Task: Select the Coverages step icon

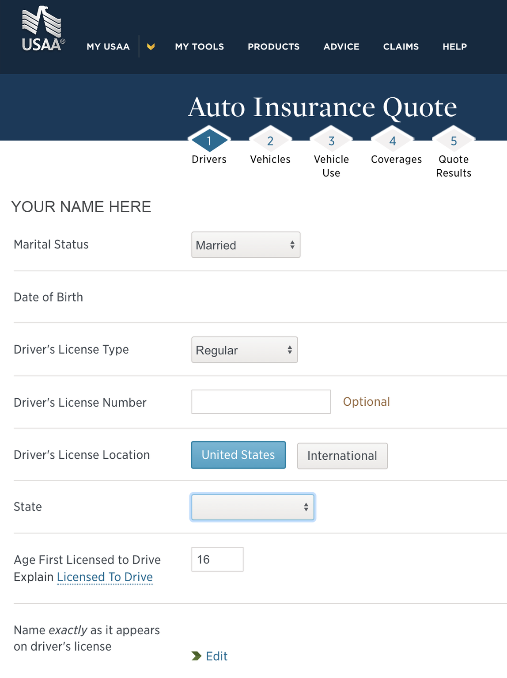Action: (x=392, y=141)
